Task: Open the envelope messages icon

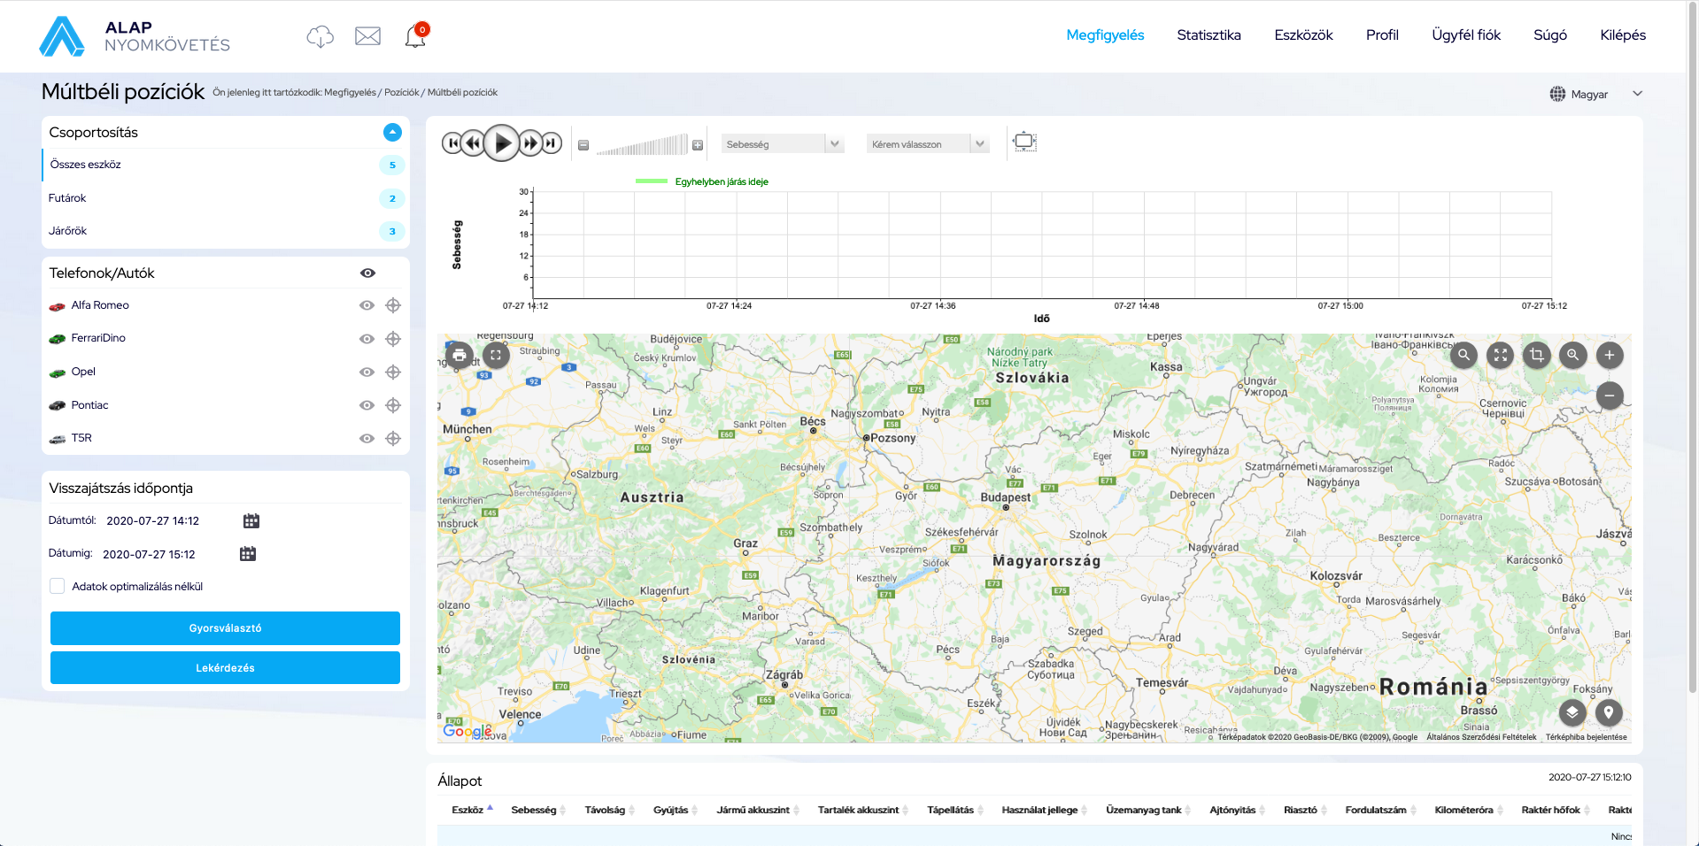Action: coord(367,36)
